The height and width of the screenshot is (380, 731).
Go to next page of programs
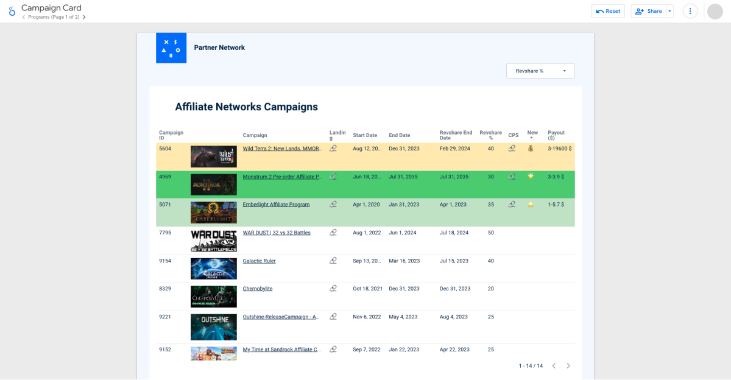pos(84,17)
